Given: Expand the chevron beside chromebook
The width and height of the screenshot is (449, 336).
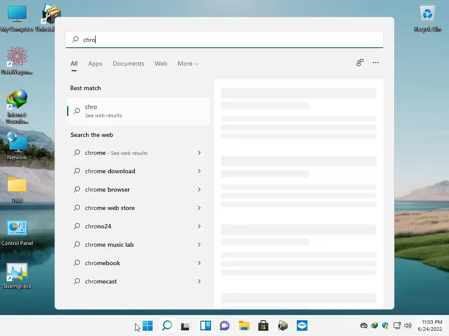Looking at the screenshot, I should pyautogui.click(x=200, y=263).
